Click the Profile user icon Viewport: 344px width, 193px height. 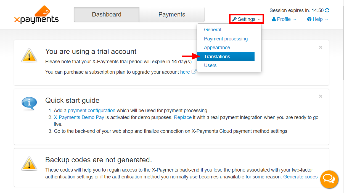tap(274, 19)
